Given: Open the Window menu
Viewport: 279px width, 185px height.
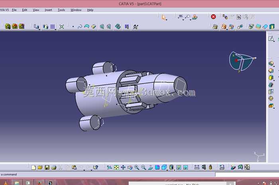Looking at the screenshot, I should 76,10.
